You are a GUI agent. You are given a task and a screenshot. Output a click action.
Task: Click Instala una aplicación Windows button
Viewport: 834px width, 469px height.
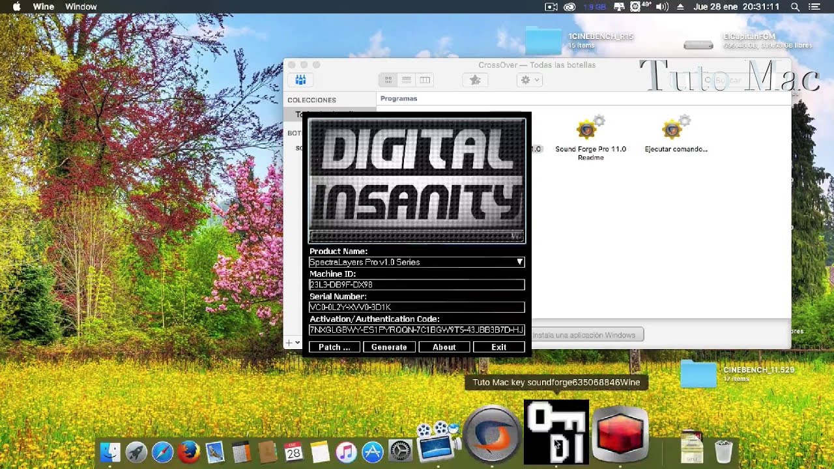tap(584, 335)
